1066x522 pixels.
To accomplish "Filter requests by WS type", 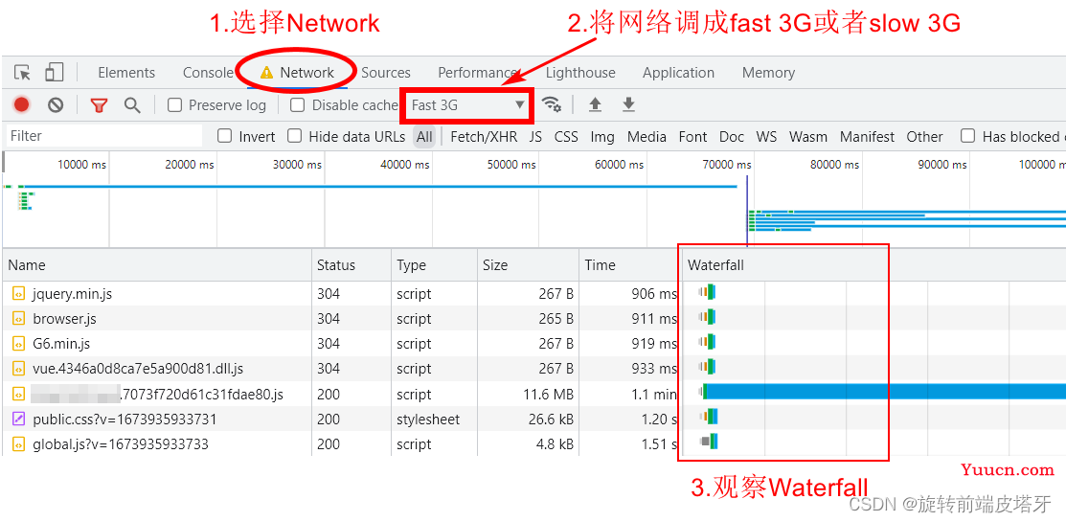I will click(x=766, y=137).
